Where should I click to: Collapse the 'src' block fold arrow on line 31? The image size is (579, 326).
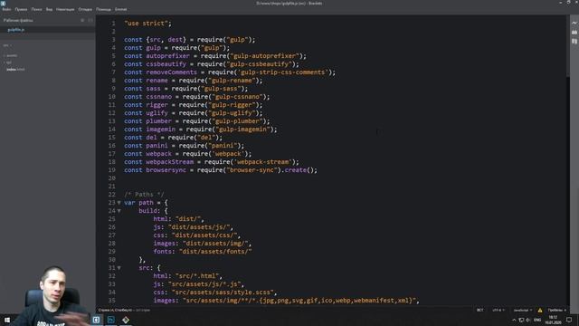(x=119, y=268)
